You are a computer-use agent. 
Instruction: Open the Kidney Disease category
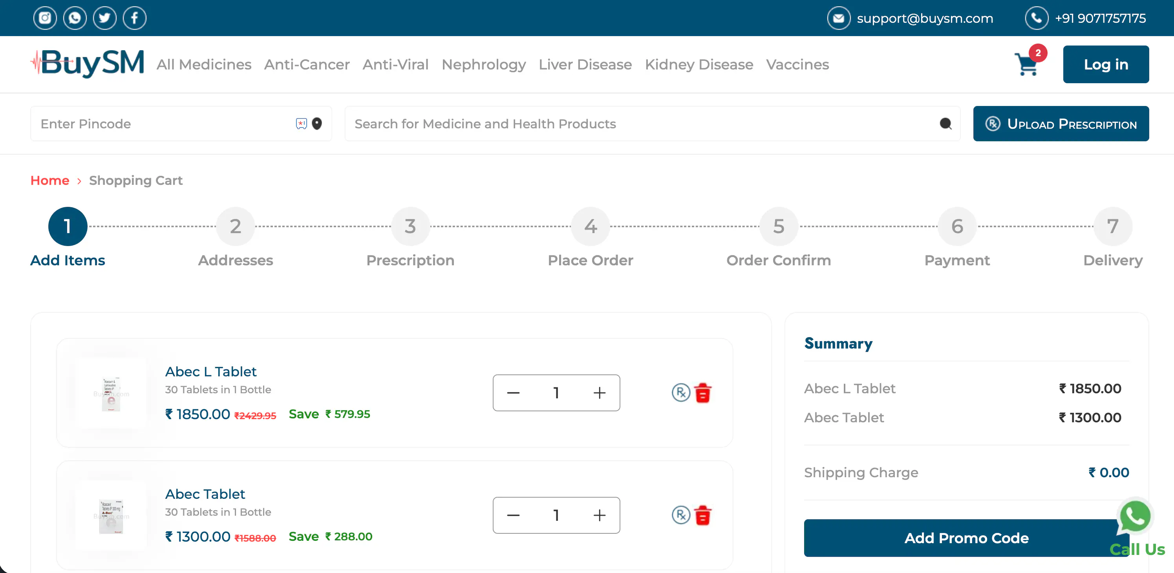click(x=699, y=64)
